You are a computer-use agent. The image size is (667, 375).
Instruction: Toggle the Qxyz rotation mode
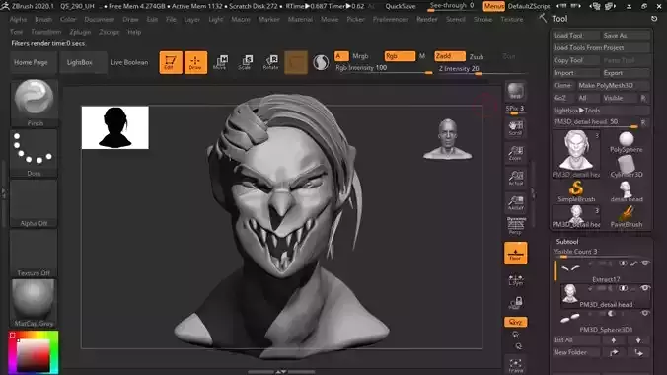[x=516, y=322]
